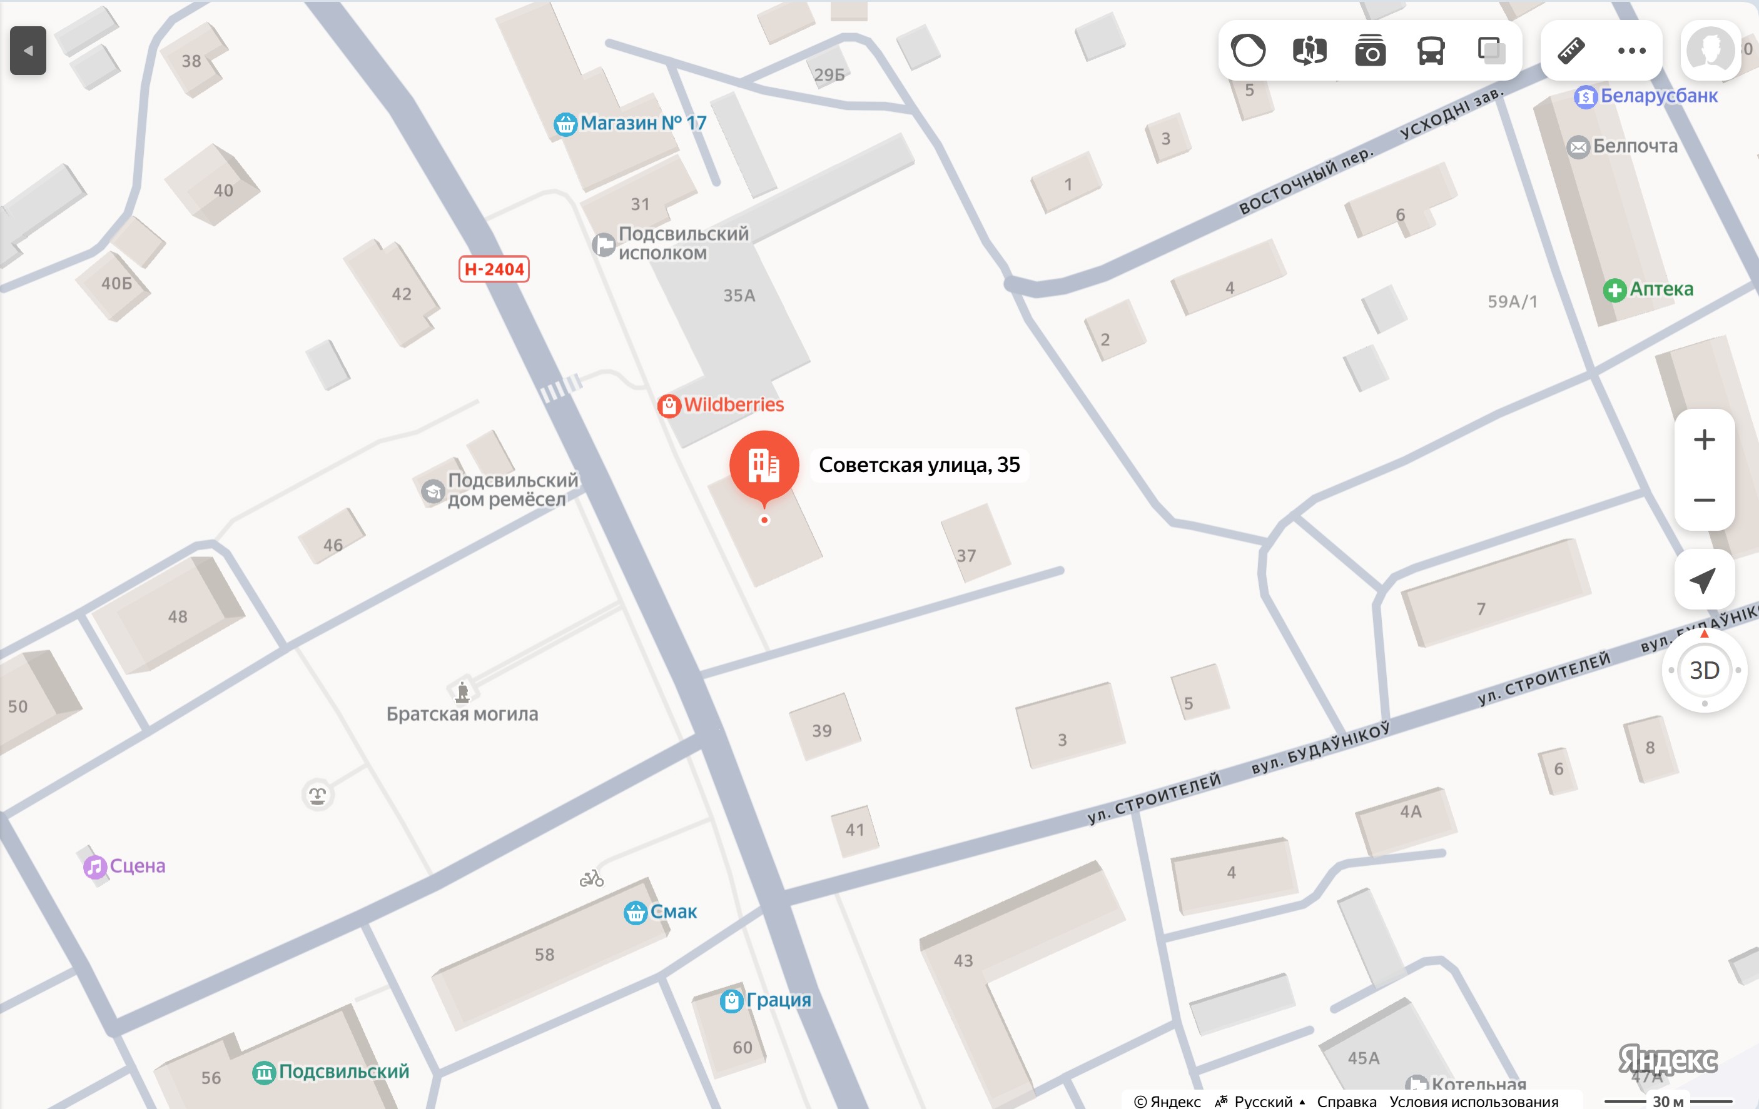The height and width of the screenshot is (1109, 1759).
Task: Select the ruler distance measurement tool
Action: (x=1571, y=51)
